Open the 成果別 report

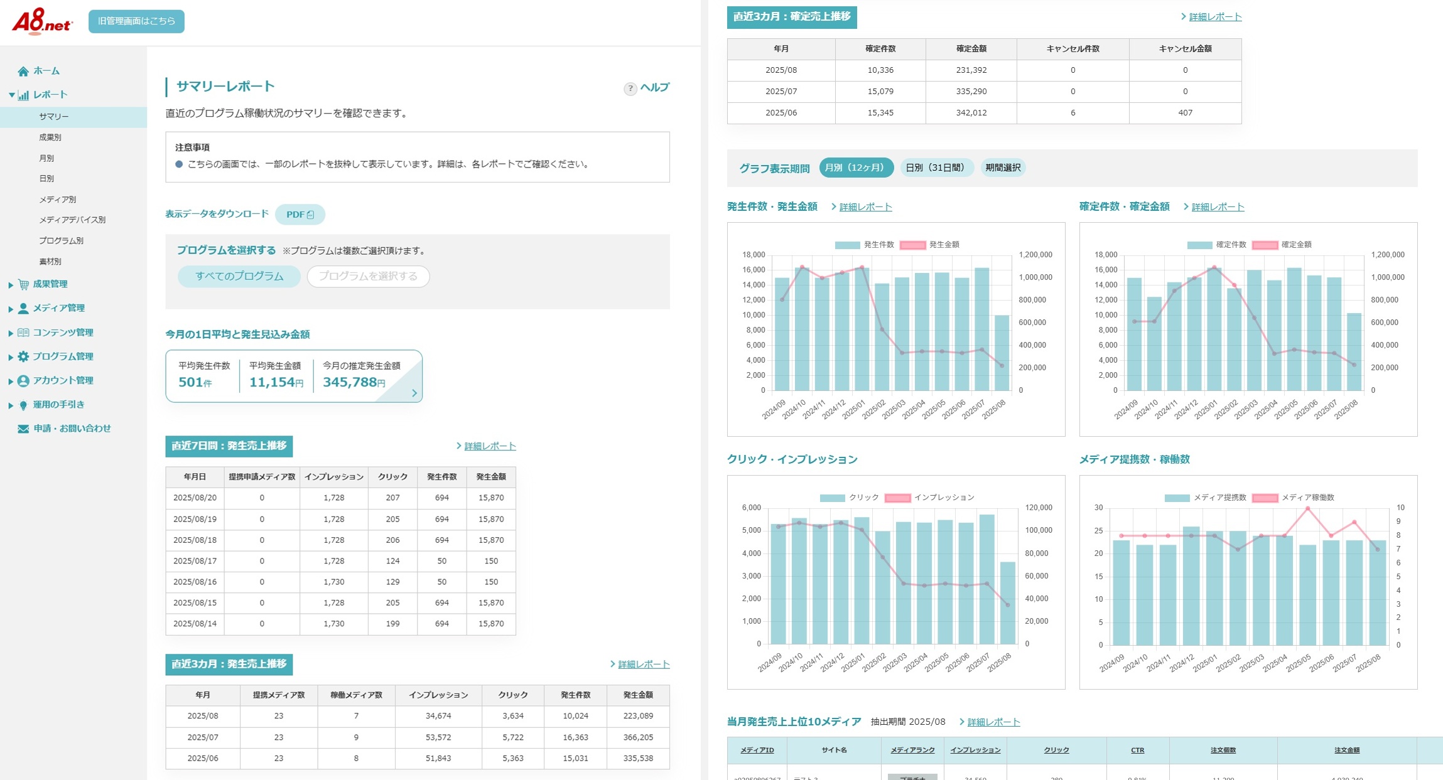point(50,137)
